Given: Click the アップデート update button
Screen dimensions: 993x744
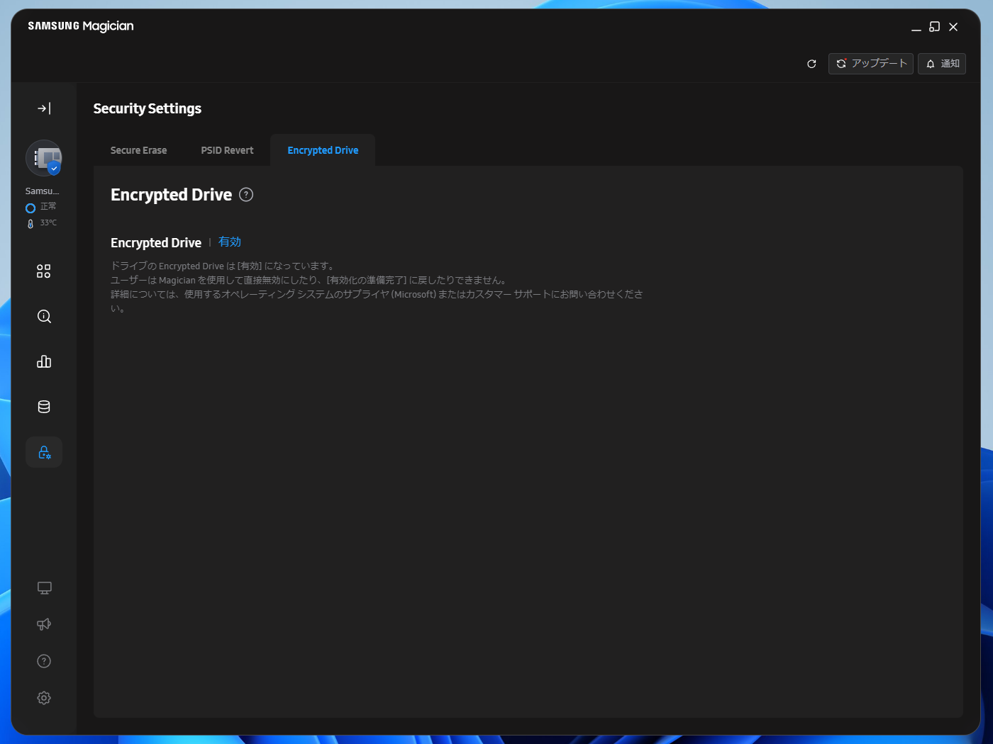Looking at the screenshot, I should point(871,64).
